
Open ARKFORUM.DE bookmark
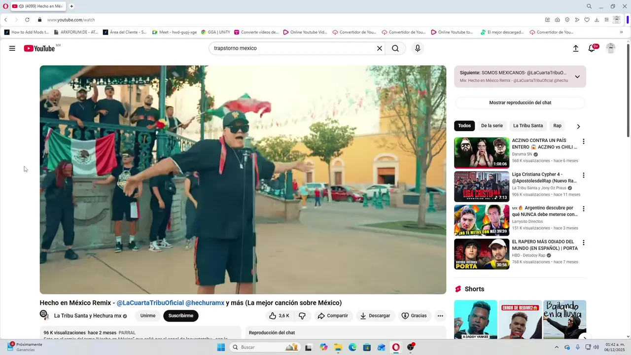[x=76, y=32]
